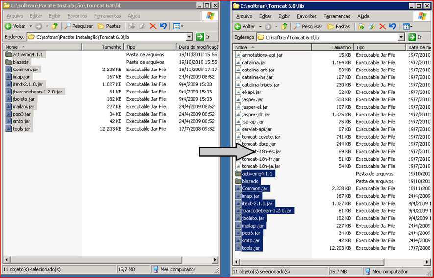The image size is (434, 278).
Task: Open address dropdown in left window
Action: pos(189,37)
